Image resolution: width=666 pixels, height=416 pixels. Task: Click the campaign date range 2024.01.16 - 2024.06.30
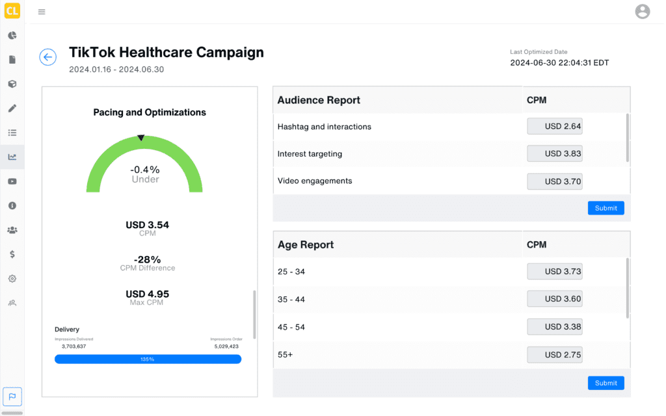116,69
